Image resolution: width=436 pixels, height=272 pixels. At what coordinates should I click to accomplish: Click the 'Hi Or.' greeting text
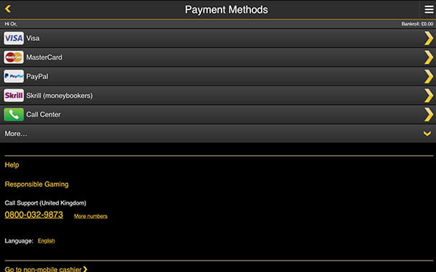coord(11,24)
